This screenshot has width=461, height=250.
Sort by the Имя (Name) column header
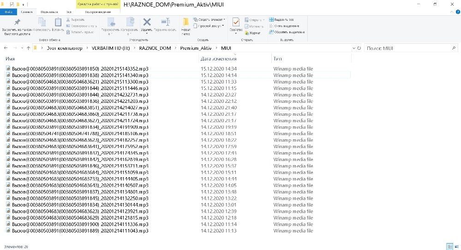(10, 59)
